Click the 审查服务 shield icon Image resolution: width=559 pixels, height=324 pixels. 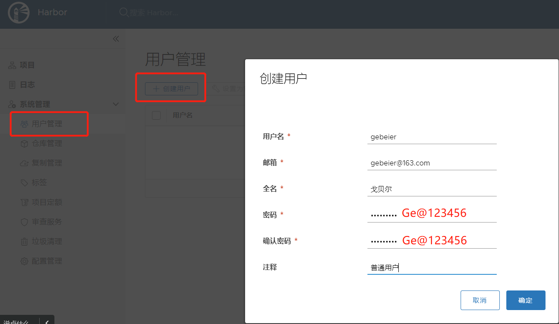(x=24, y=222)
